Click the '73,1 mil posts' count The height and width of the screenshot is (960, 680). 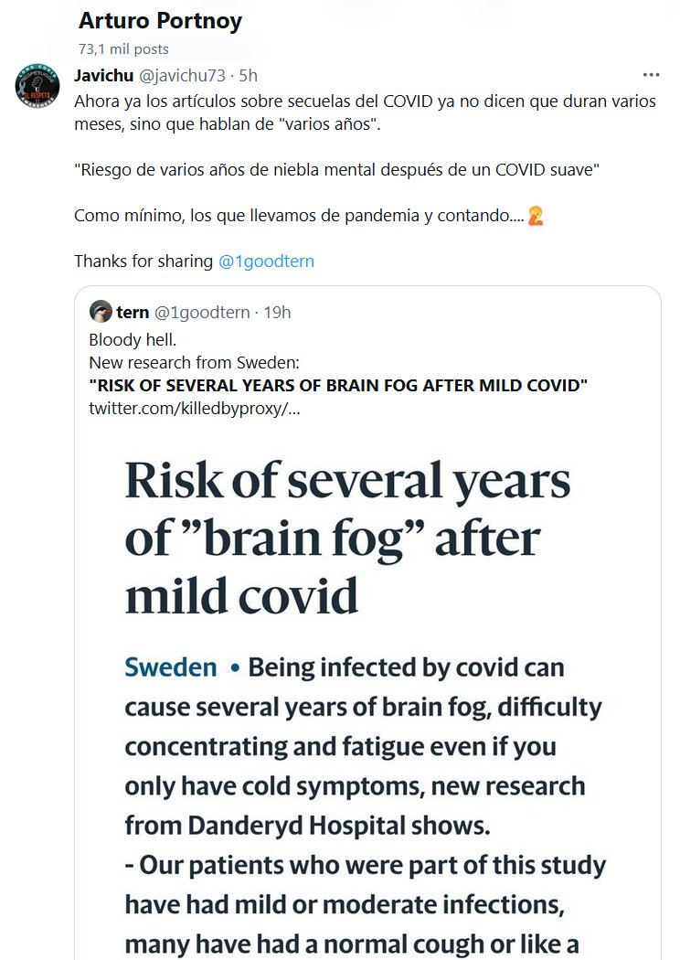point(123,49)
